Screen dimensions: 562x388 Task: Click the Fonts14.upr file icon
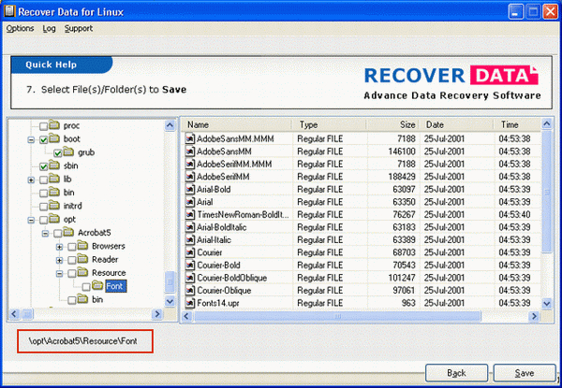click(189, 304)
